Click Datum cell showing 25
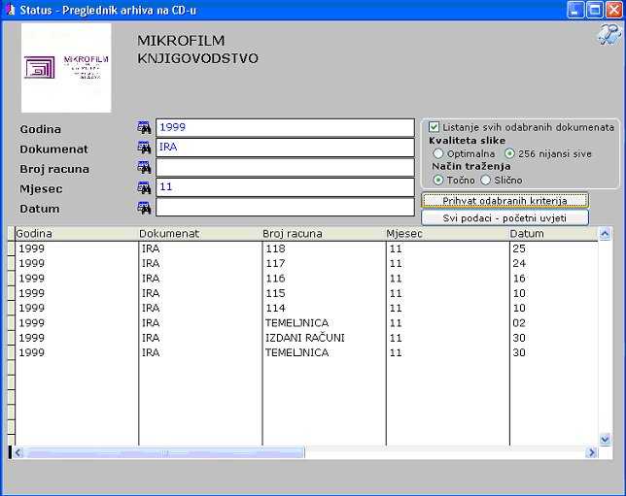The height and width of the screenshot is (496, 626). pyautogui.click(x=554, y=248)
